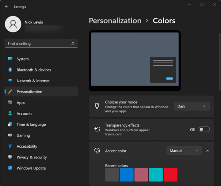The image size is (221, 186).
Task: Click the Recent colors label
Action: pyautogui.click(x=116, y=166)
